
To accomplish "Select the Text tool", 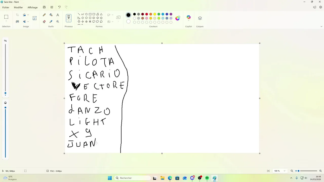I will pyautogui.click(x=58, y=15).
